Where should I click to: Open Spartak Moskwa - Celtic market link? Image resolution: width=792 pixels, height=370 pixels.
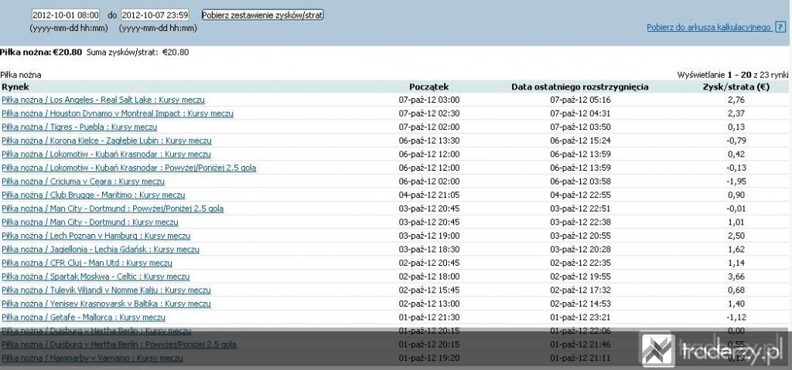(x=95, y=277)
